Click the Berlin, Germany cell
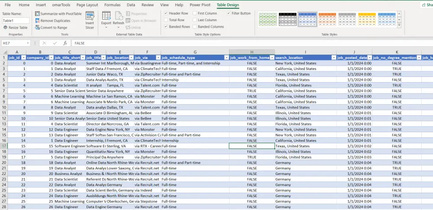This screenshot has width=433, height=210. (x=120, y=191)
